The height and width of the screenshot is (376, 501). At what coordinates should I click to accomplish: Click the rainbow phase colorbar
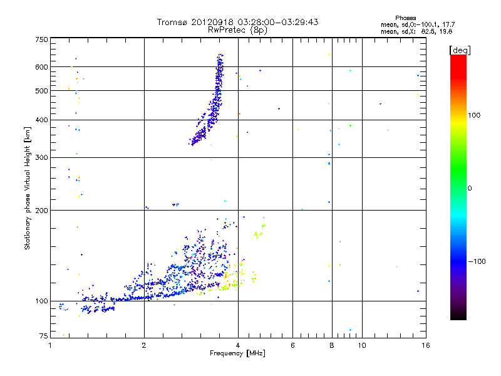pos(458,187)
